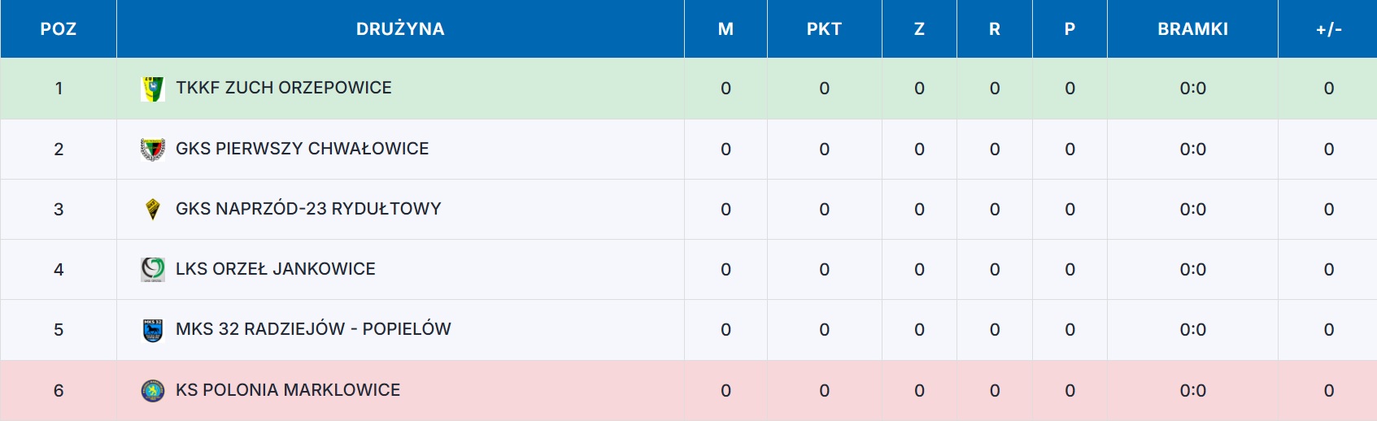Image resolution: width=1377 pixels, height=421 pixels.
Task: Click the POZ column header
Action: tap(59, 29)
